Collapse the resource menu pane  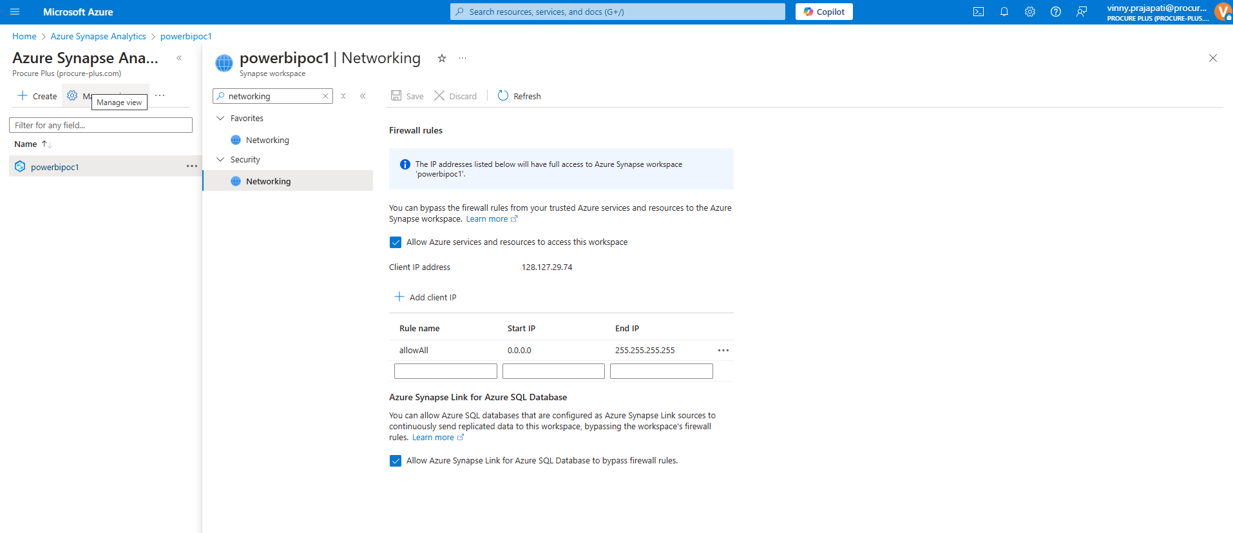click(363, 96)
